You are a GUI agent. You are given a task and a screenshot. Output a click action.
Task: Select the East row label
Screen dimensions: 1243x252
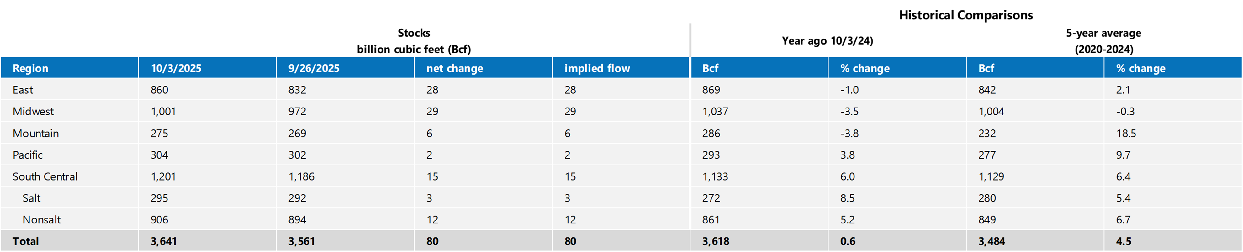click(x=23, y=90)
